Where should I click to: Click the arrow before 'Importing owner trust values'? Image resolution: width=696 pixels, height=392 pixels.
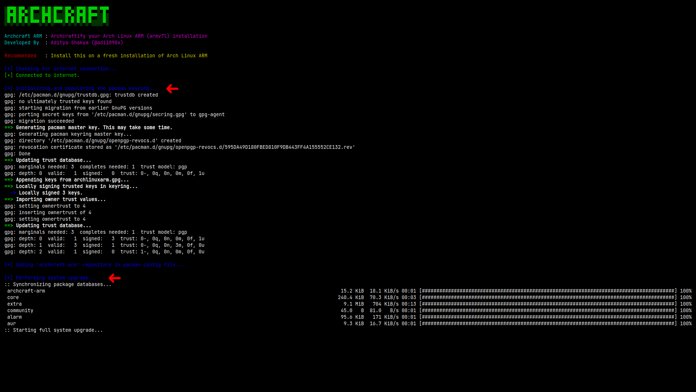(x=9, y=200)
